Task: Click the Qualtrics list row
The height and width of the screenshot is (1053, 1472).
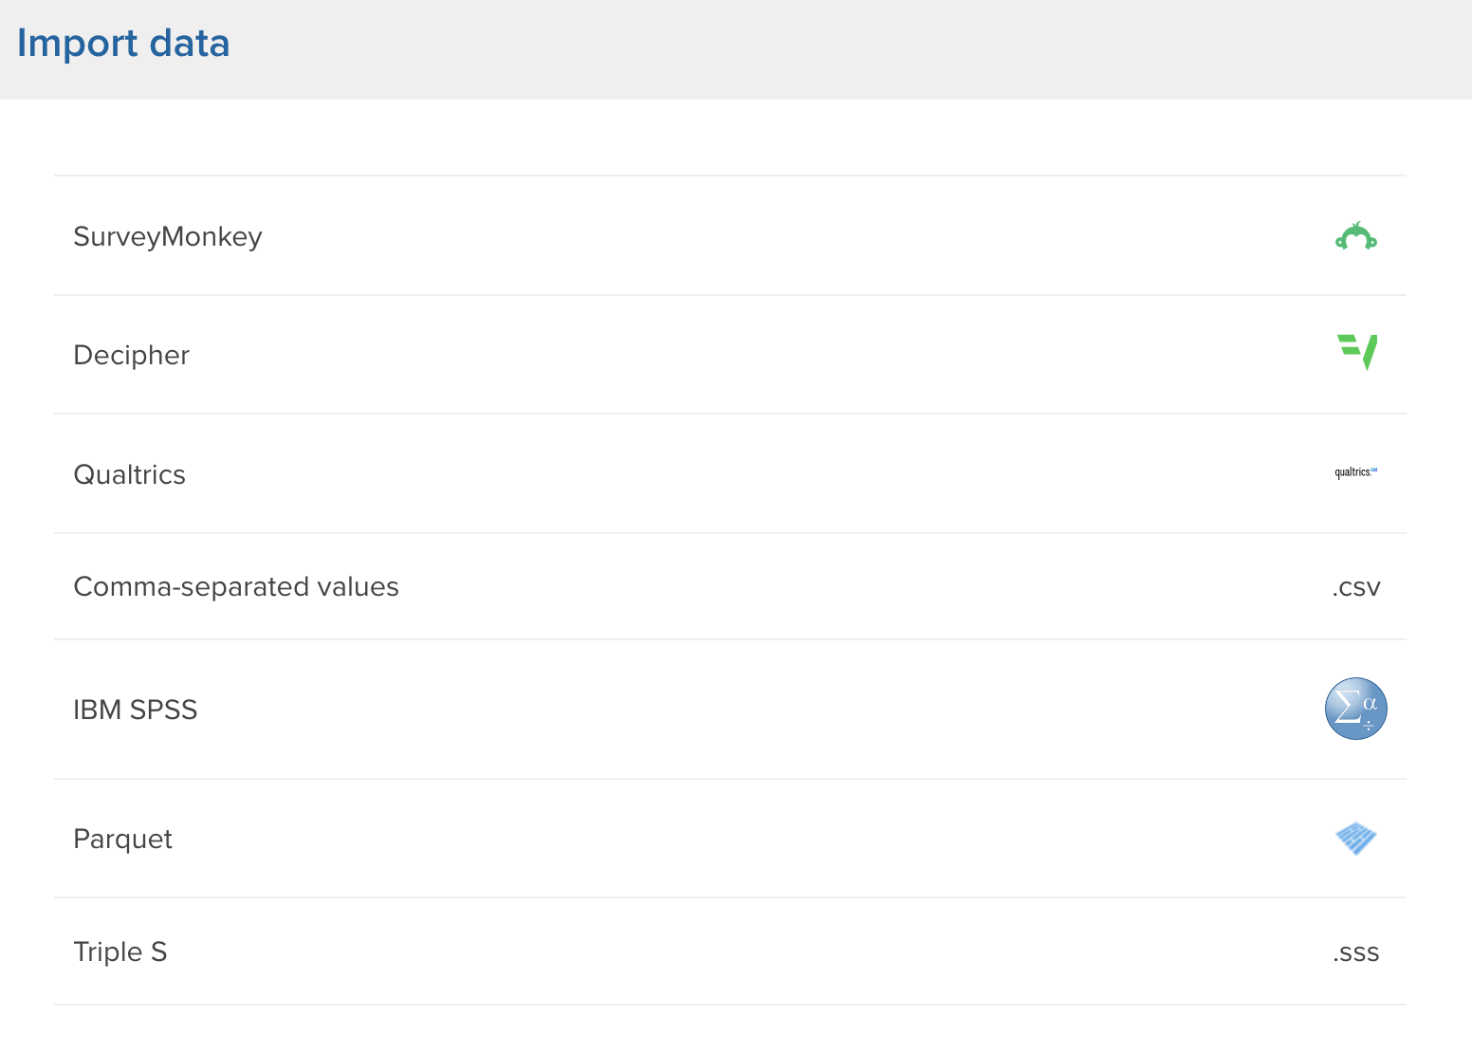Action: click(x=730, y=473)
